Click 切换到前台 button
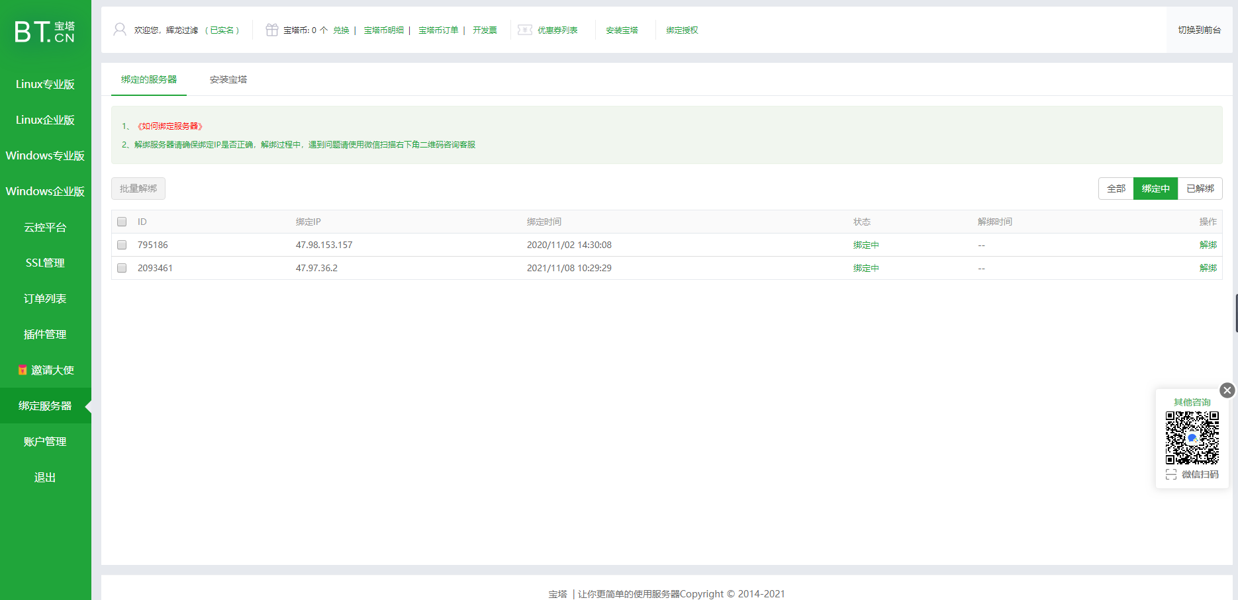The width and height of the screenshot is (1238, 600). pos(1199,30)
